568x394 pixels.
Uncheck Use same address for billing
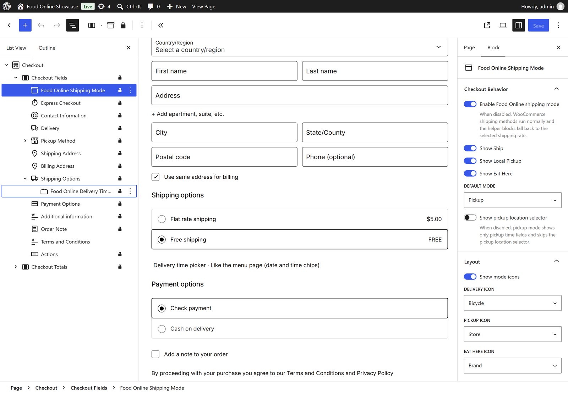click(155, 177)
